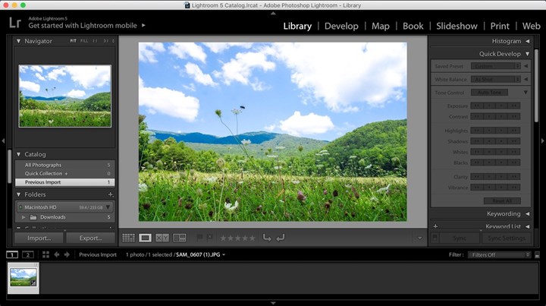Set the star rating in toolbar
546x306 pixels.
(x=237, y=238)
